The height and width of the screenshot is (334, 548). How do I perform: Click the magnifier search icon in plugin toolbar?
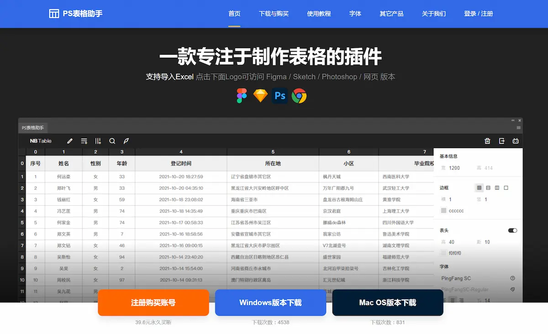112,141
